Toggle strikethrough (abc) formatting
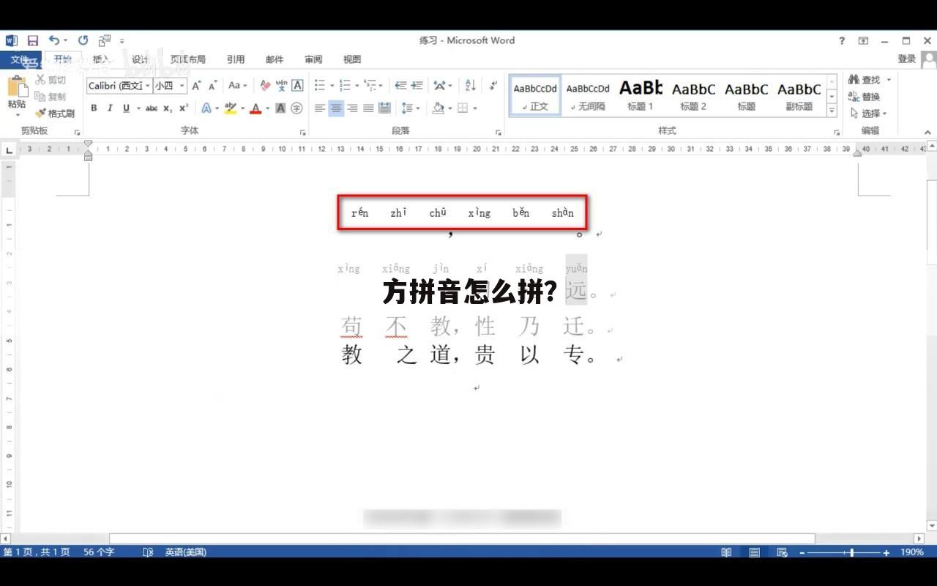Viewport: 937px width, 586px height. 152,108
